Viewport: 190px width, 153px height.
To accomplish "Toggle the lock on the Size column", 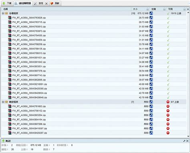I will (148, 9).
